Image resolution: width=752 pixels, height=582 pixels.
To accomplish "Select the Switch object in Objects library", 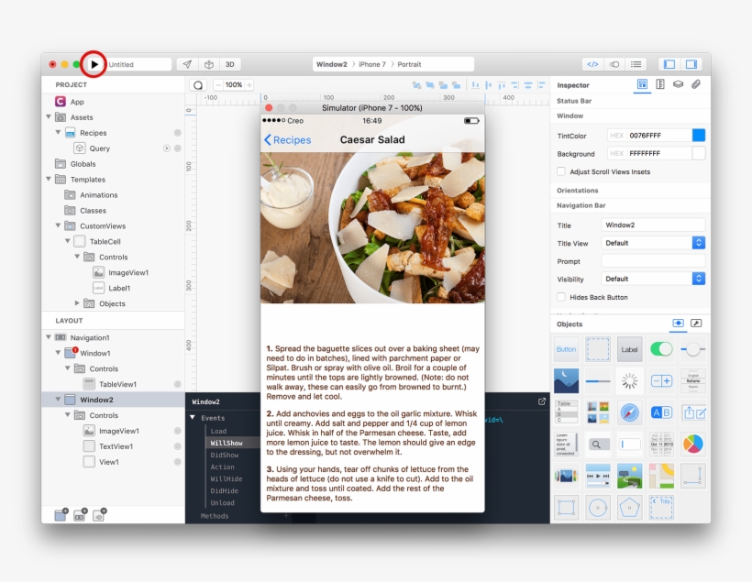I will [x=660, y=349].
